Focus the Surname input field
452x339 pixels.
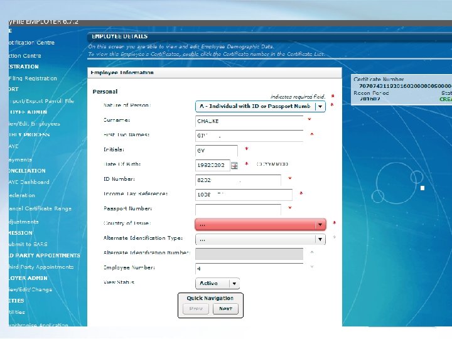tap(249, 121)
